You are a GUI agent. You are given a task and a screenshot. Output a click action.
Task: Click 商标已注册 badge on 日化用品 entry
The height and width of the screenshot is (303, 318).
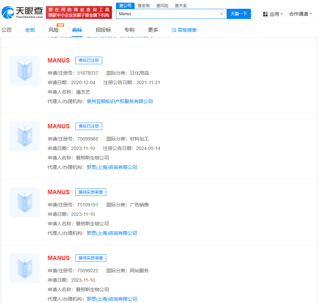point(89,60)
